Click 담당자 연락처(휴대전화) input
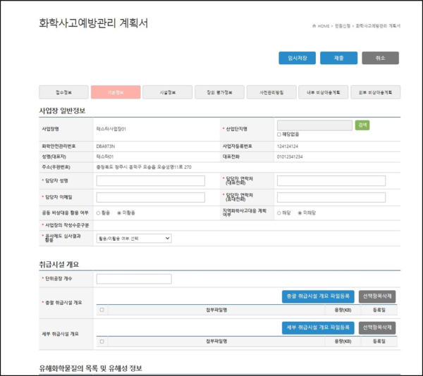Image resolution: width=423 pixels, height=376 pixels. click(331, 197)
